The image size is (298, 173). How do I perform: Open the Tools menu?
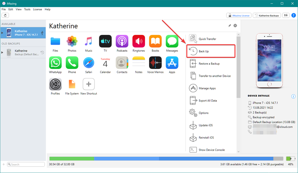click(27, 9)
